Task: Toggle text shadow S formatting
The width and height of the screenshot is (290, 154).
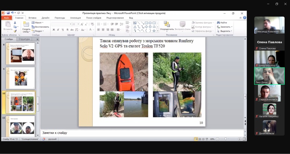Action: (67, 30)
